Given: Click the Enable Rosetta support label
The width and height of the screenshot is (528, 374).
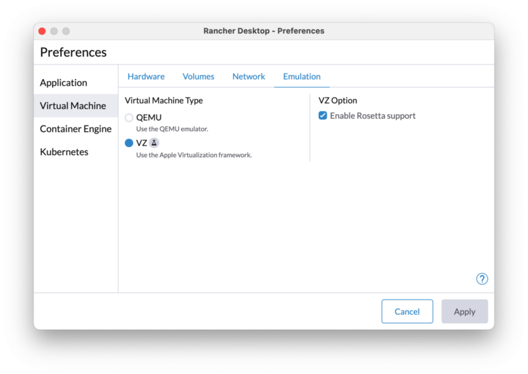Looking at the screenshot, I should coord(372,116).
